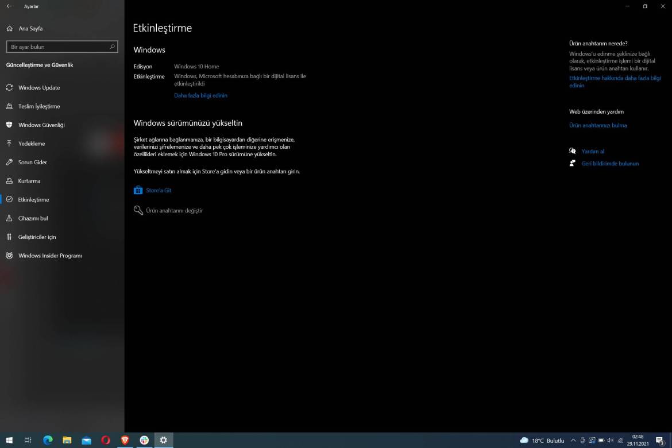
Task: Open Task View on the taskbar
Action: tap(28, 440)
